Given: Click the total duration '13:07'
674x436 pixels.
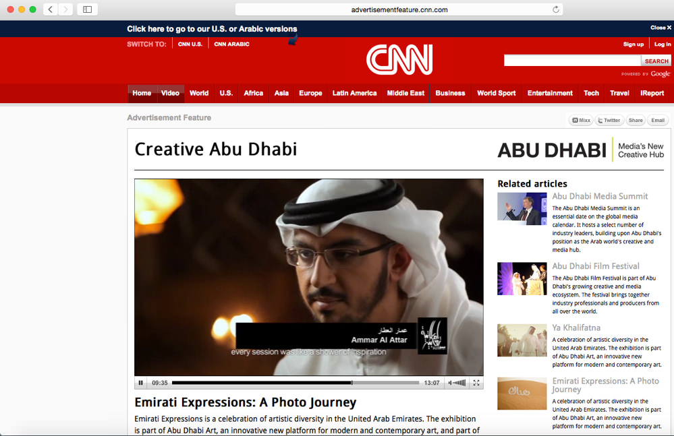Looking at the screenshot, I should click(x=432, y=383).
